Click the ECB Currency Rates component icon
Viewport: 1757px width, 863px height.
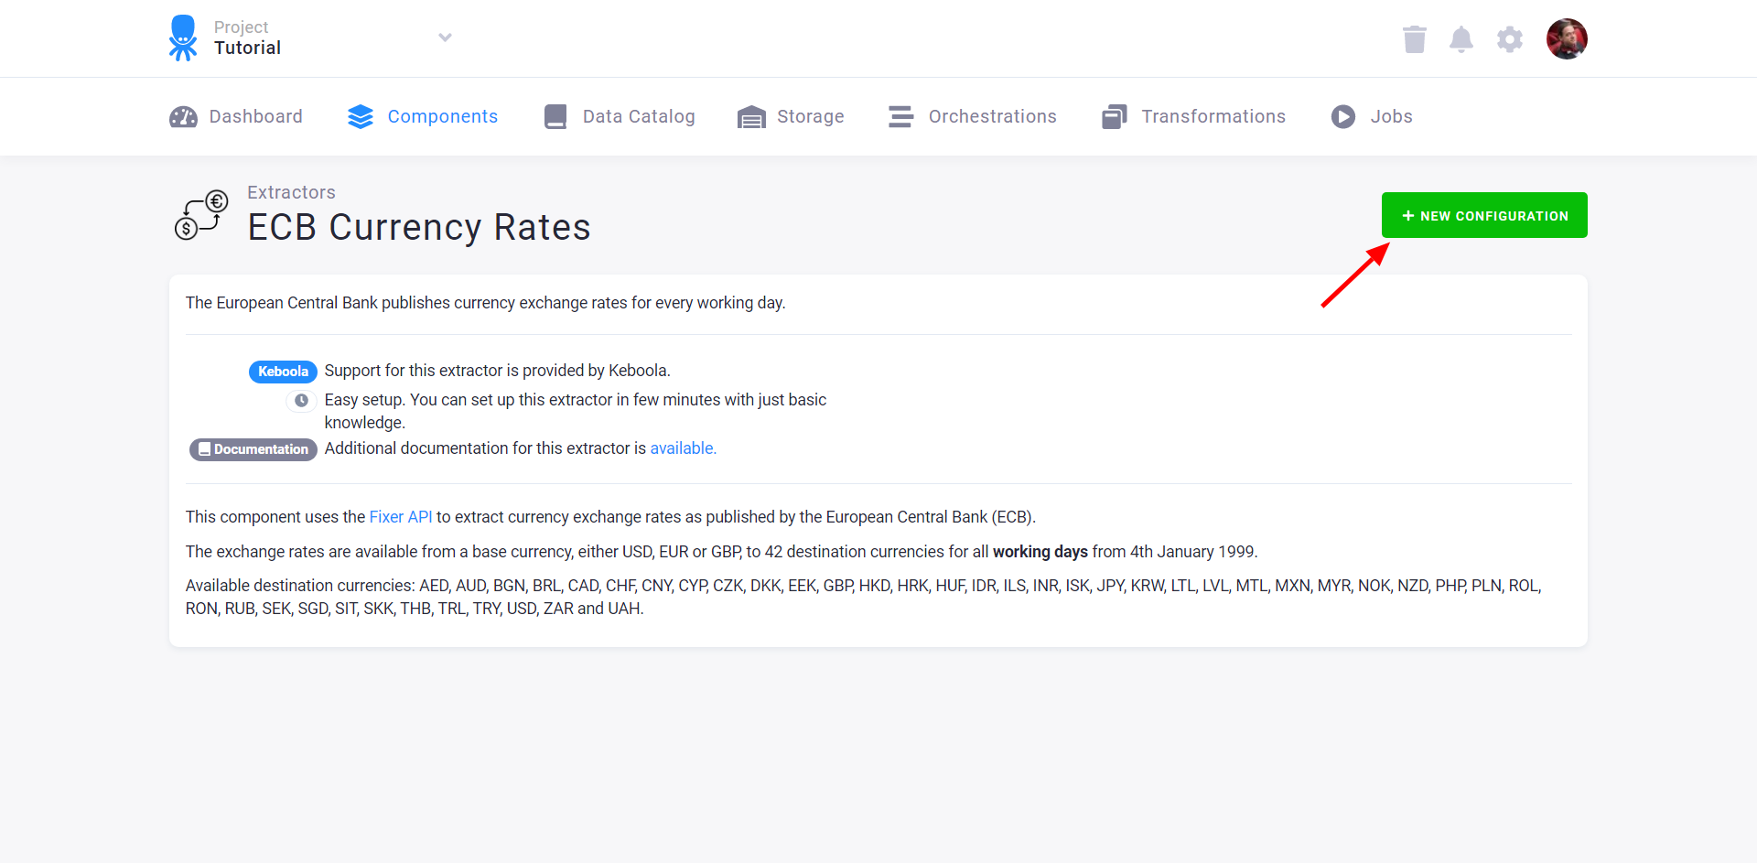[201, 216]
